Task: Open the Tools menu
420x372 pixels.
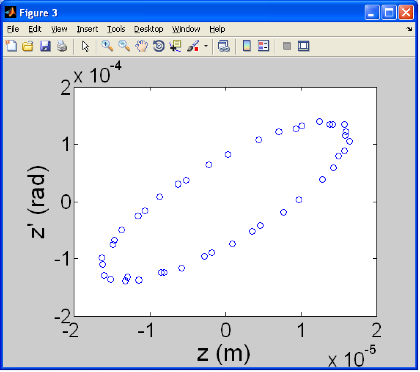Action: click(x=116, y=29)
